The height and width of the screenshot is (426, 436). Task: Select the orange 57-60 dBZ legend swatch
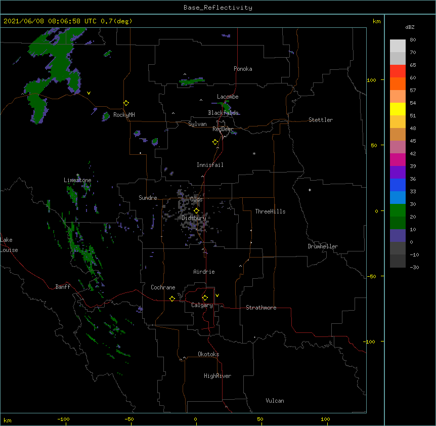coord(398,83)
